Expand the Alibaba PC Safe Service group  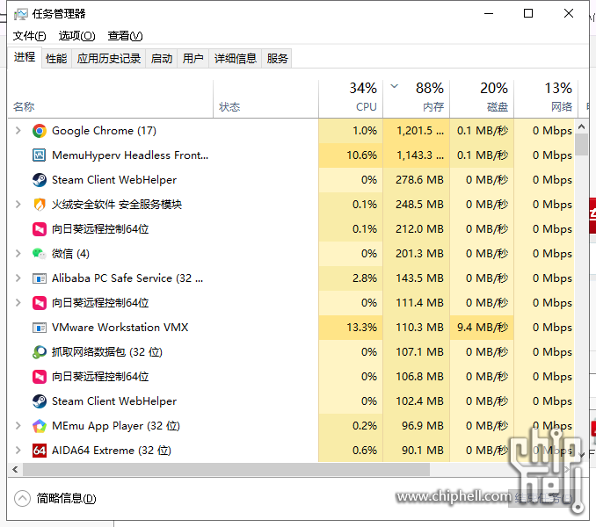pyautogui.click(x=18, y=278)
